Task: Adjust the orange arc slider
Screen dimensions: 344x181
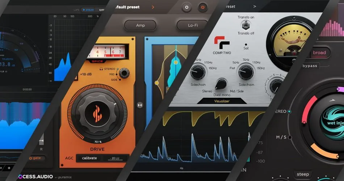Action: click(x=324, y=151)
